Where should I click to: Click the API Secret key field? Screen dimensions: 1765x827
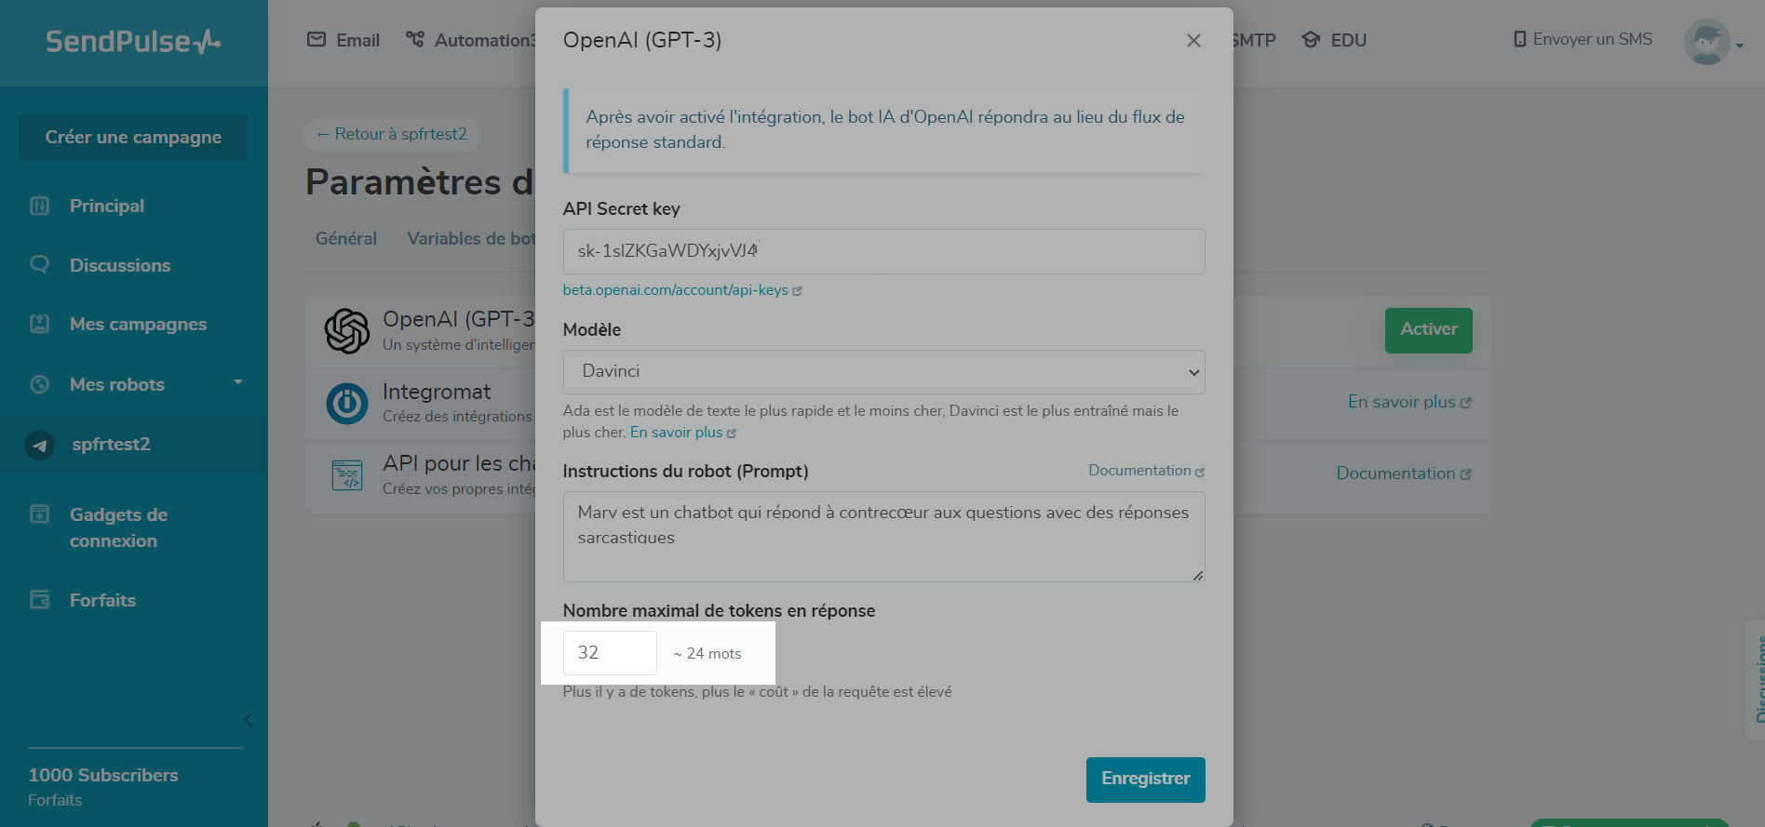[883, 251]
